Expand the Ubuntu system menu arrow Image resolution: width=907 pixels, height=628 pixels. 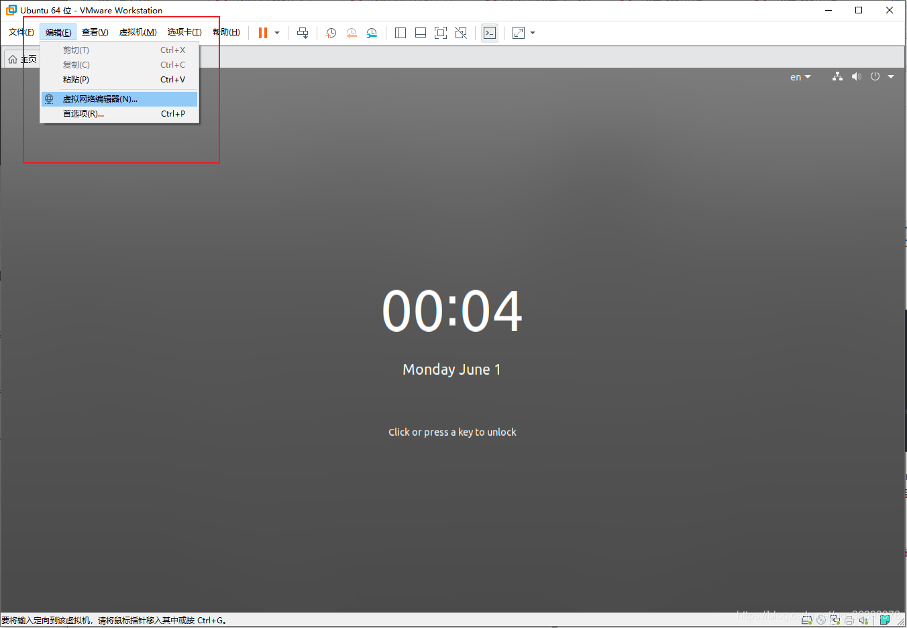pos(891,76)
